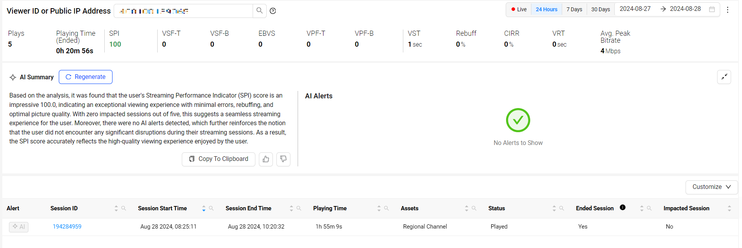Sort by Status column arrows

click(x=554, y=208)
